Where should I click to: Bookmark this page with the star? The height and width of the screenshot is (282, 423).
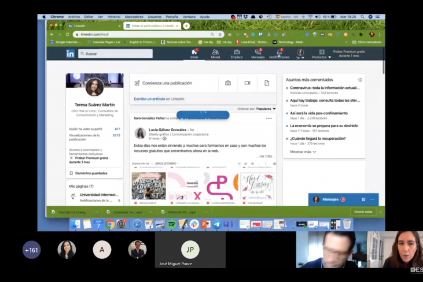220,35
